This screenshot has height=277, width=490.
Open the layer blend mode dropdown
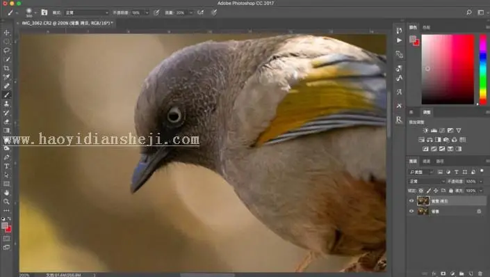click(427, 181)
